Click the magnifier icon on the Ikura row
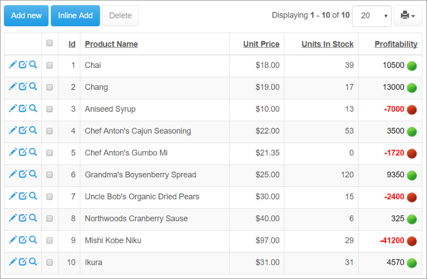427x279 pixels. pos(33,262)
